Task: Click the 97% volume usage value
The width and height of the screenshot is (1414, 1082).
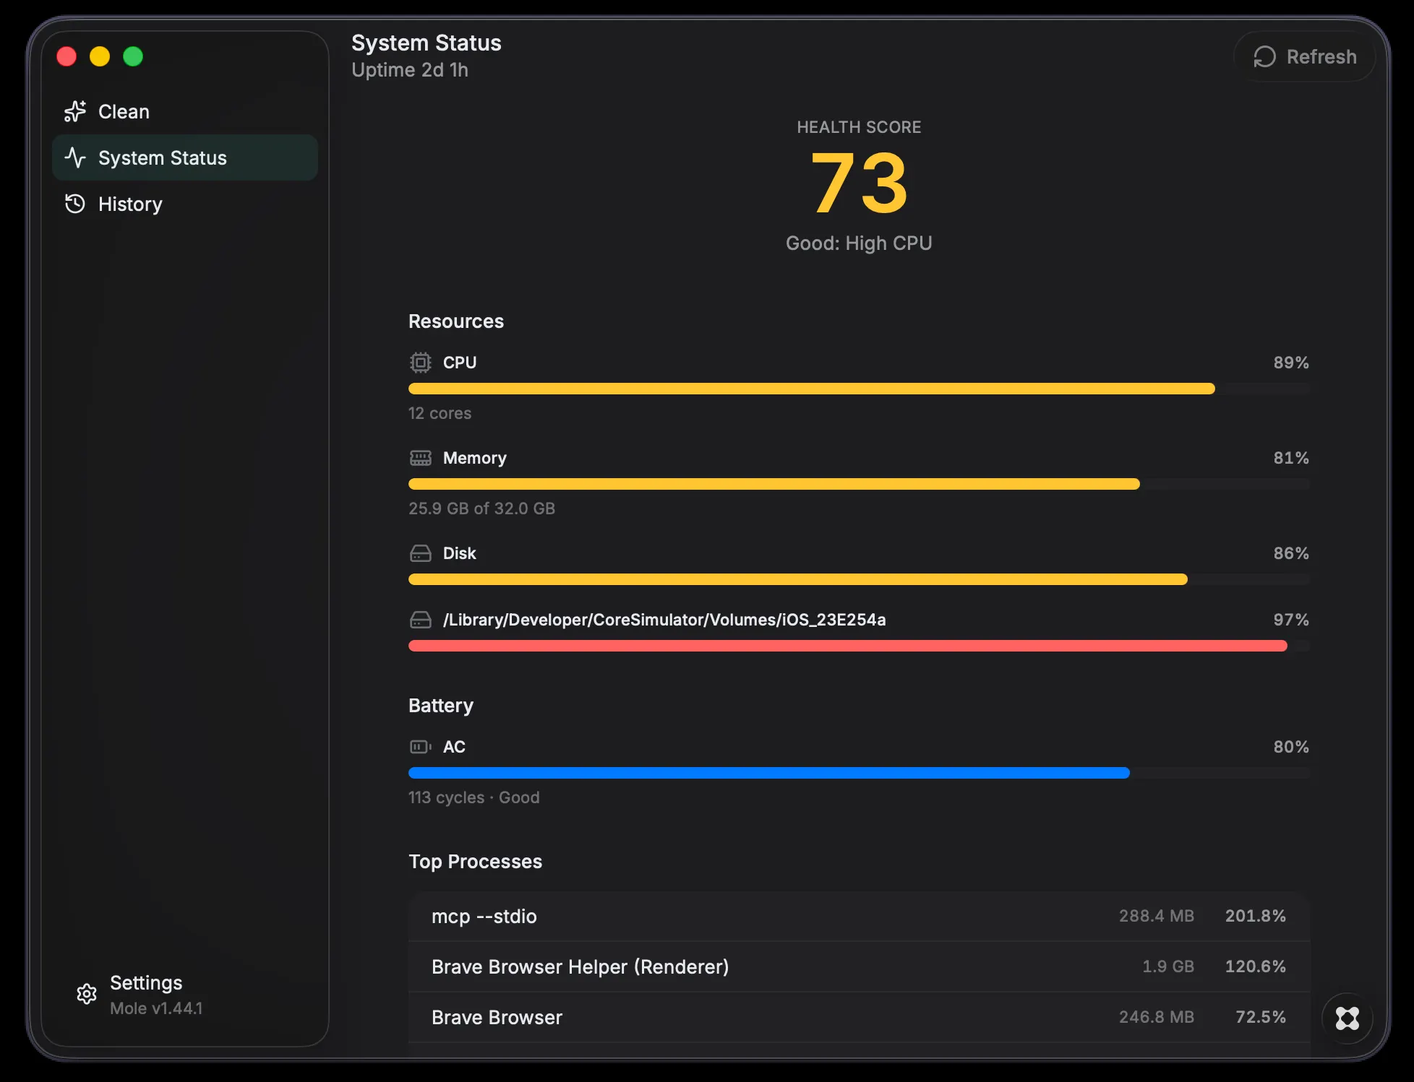Action: [1291, 620]
